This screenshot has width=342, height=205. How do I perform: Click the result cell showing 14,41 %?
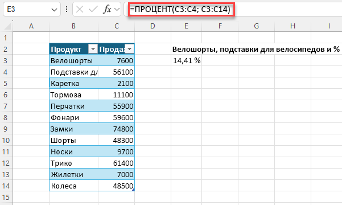click(186, 60)
